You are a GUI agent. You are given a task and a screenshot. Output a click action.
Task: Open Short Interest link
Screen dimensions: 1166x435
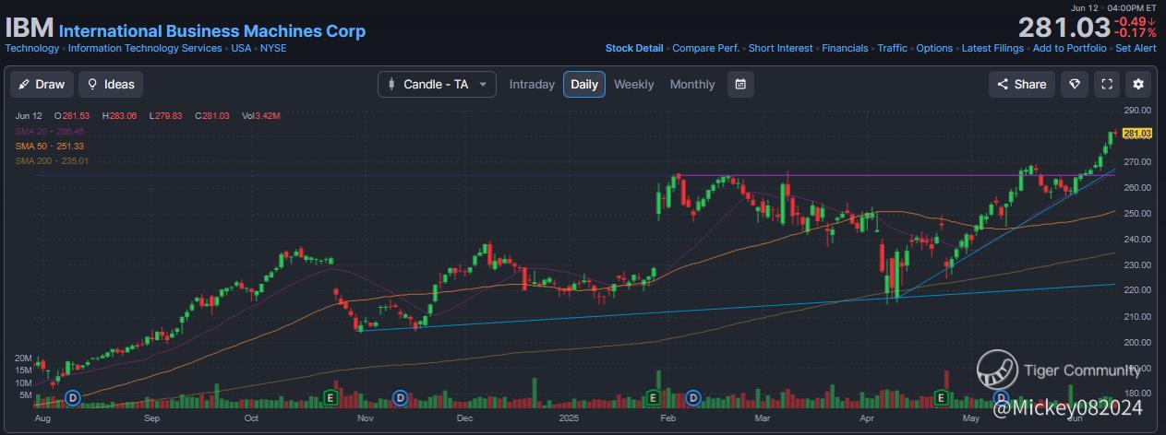click(x=781, y=48)
